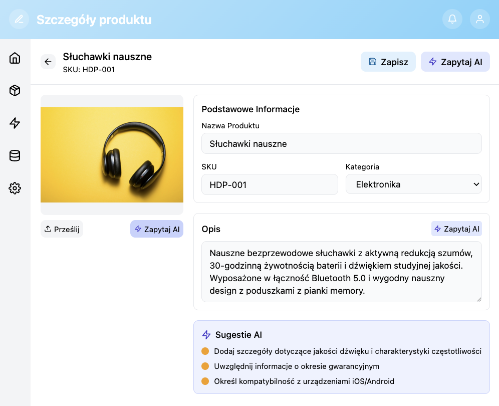The height and width of the screenshot is (406, 499).
Task: Click the back arrow near Słuchawki nauszne
Action: 48,62
